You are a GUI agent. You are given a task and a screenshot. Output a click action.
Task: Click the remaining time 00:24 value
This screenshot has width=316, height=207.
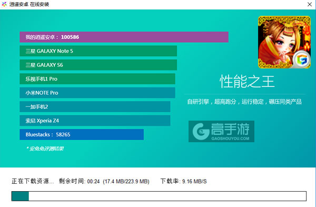tap(93, 181)
